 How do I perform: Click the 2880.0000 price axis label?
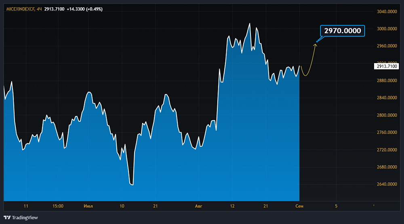387,80
